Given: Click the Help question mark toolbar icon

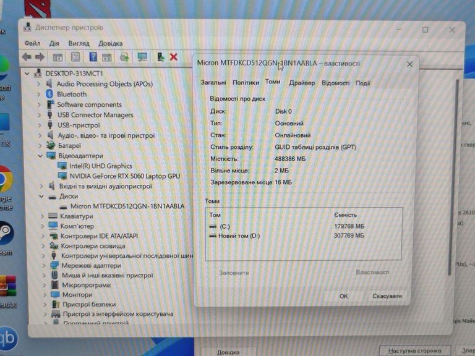Looking at the screenshot, I should [93, 57].
